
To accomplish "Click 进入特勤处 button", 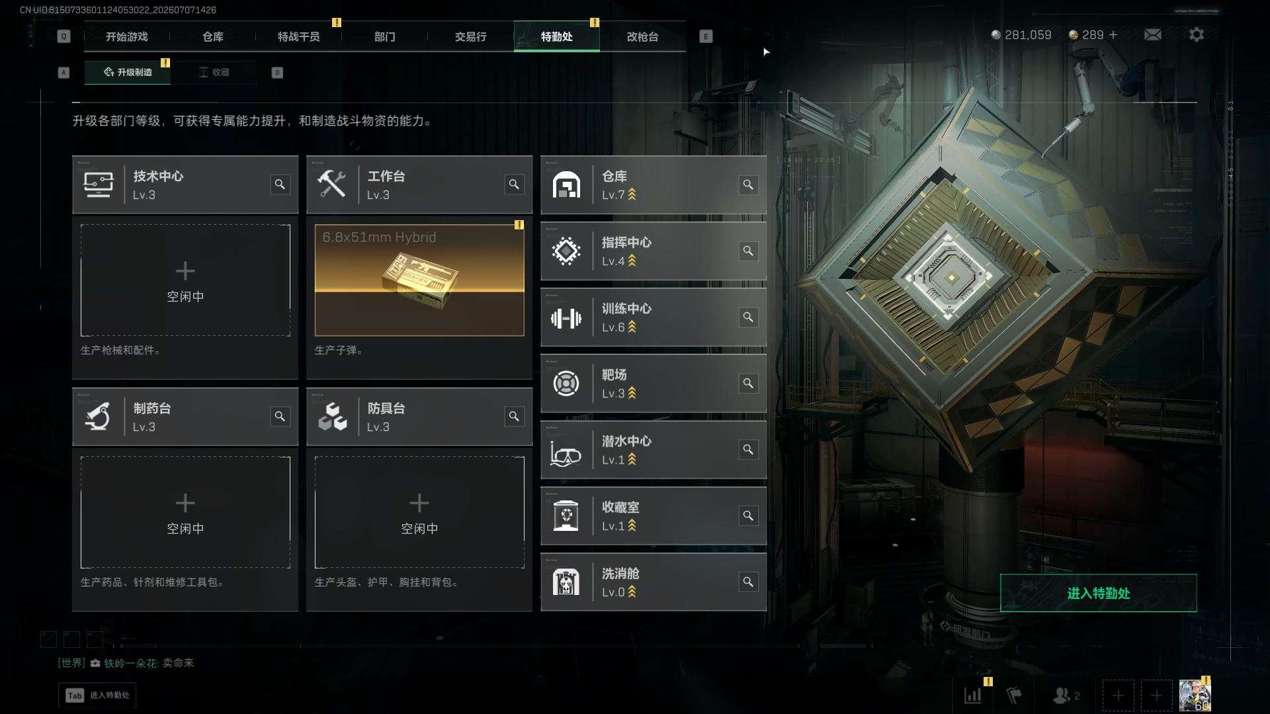I will 1098,593.
